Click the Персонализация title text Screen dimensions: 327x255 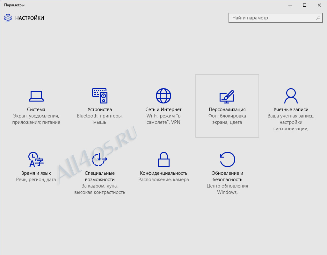pos(227,110)
